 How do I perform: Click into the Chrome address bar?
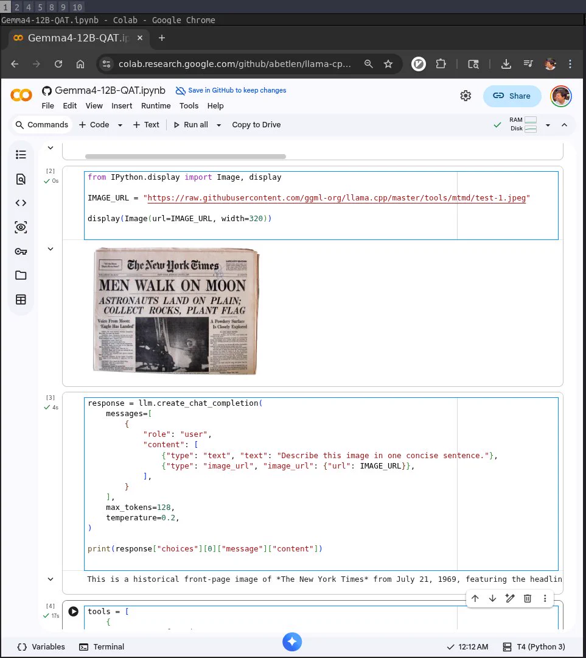[x=235, y=64]
